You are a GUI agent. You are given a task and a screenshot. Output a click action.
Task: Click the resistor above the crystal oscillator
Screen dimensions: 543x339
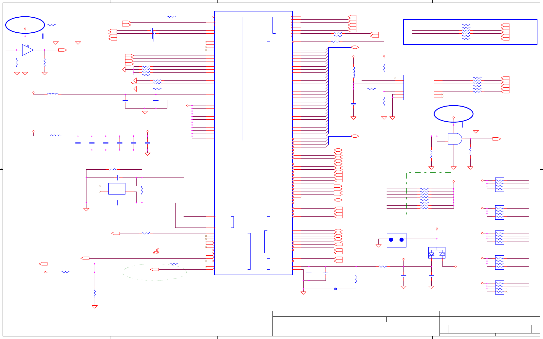click(113, 170)
